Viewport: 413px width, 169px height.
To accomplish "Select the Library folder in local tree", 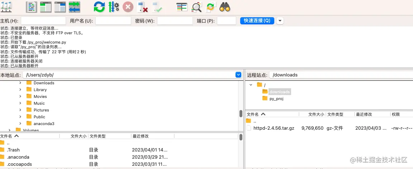I will pyautogui.click(x=40, y=90).
